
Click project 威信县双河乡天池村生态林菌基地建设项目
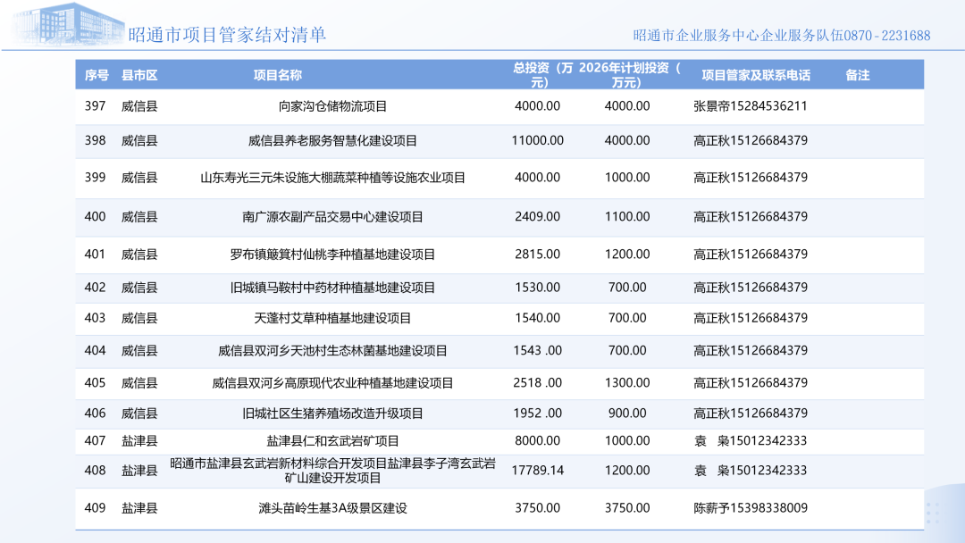332,351
